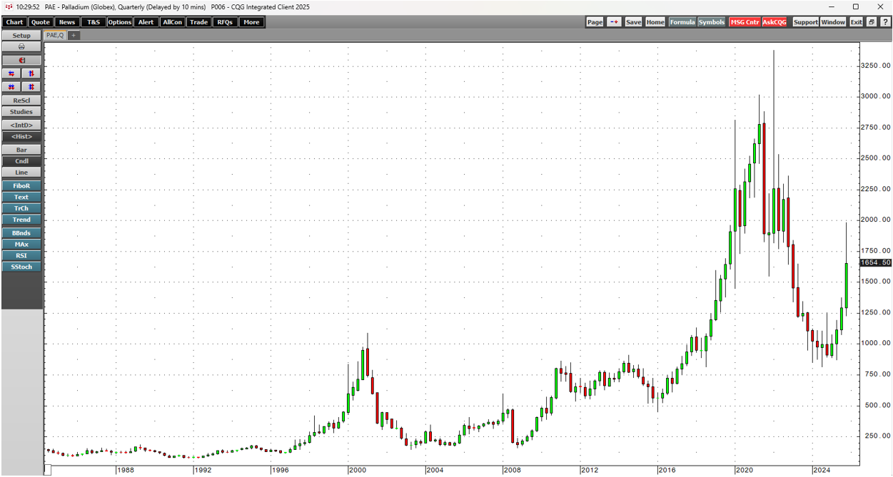Switch chart type to Bar
The width and height of the screenshot is (893, 477).
click(x=21, y=150)
